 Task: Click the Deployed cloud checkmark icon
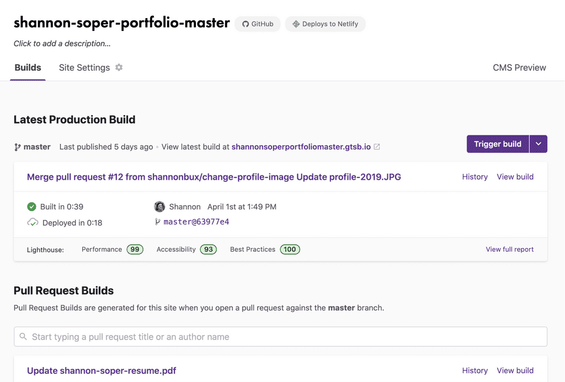pyautogui.click(x=33, y=223)
